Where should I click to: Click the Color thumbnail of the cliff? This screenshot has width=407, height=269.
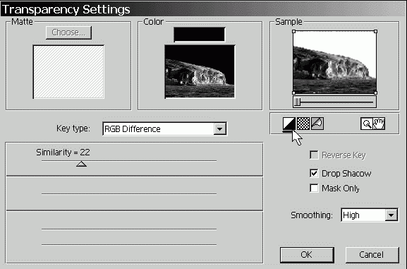(x=200, y=72)
